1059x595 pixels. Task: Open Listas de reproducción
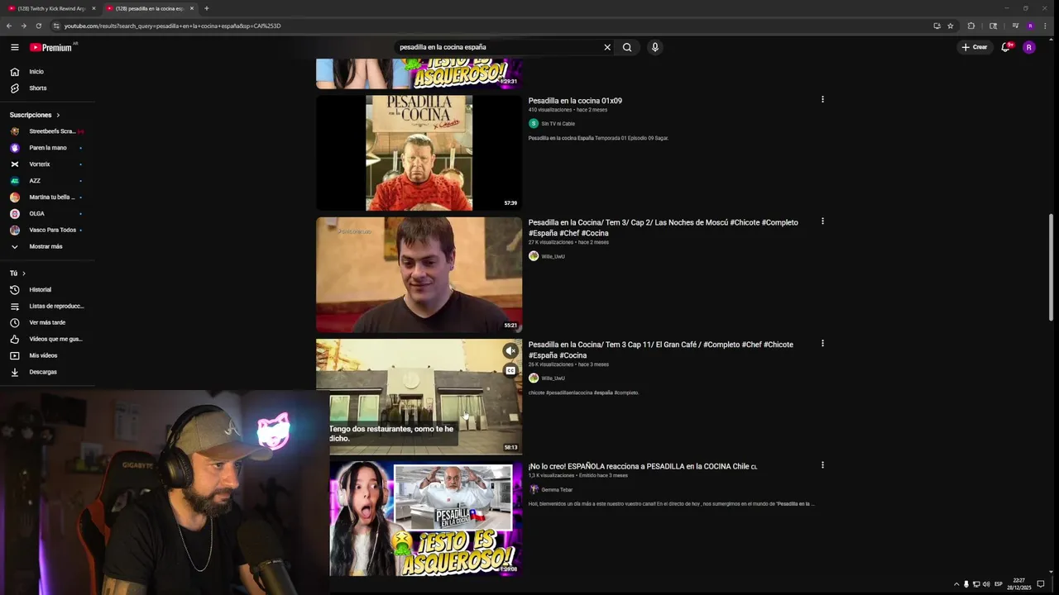pyautogui.click(x=47, y=307)
